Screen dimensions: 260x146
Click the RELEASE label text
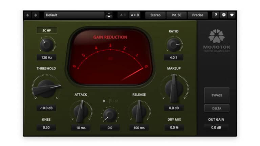(139, 95)
